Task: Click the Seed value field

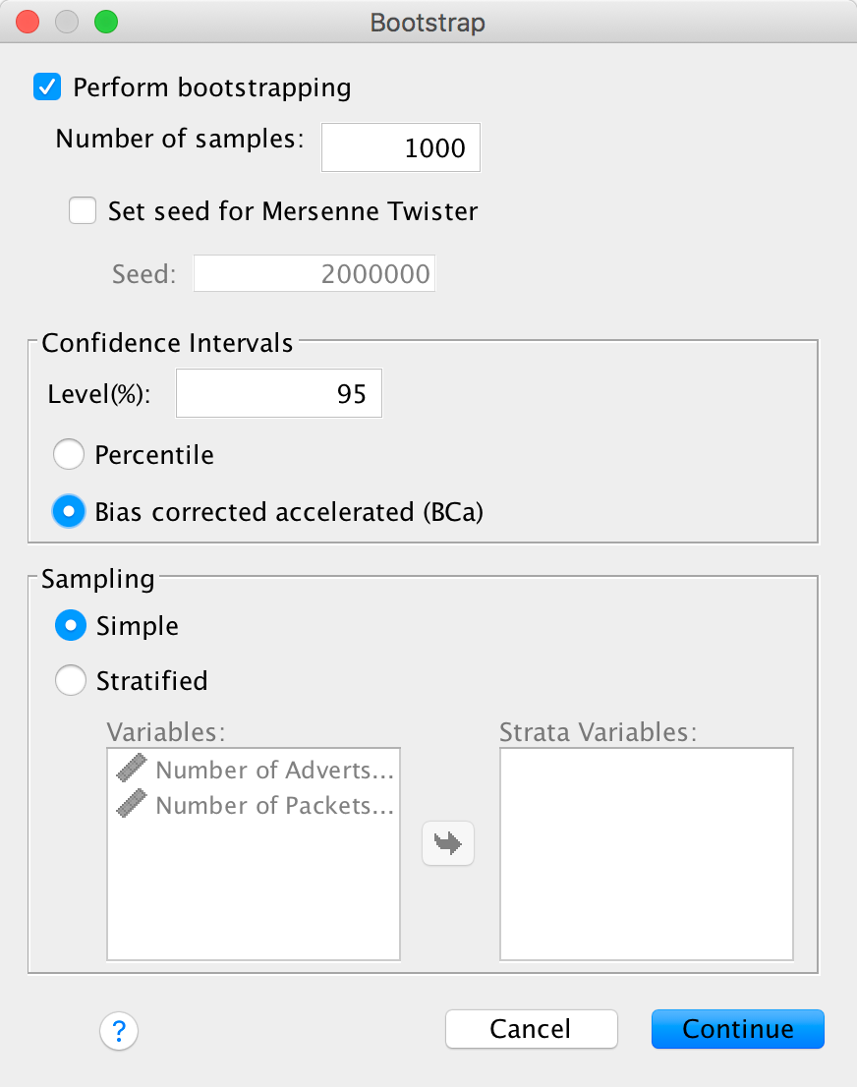Action: 314,273
